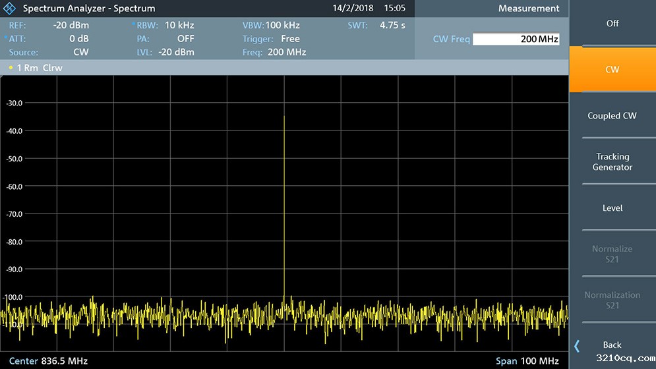Click the yellow trace indicator dot

pyautogui.click(x=11, y=67)
